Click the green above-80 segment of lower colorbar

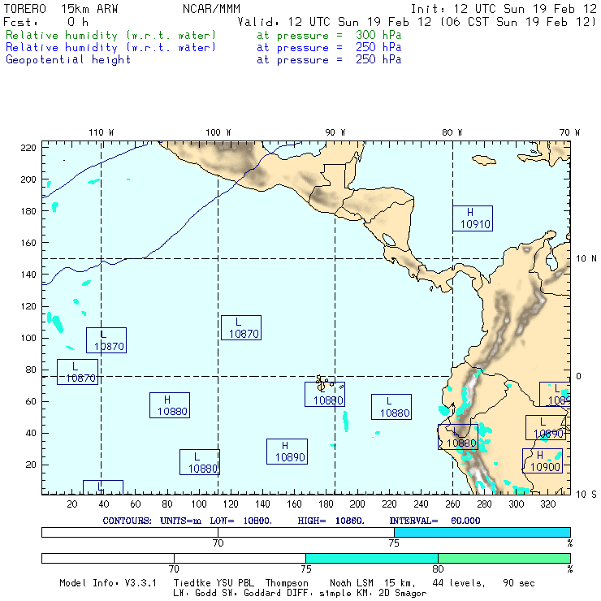tap(504, 558)
